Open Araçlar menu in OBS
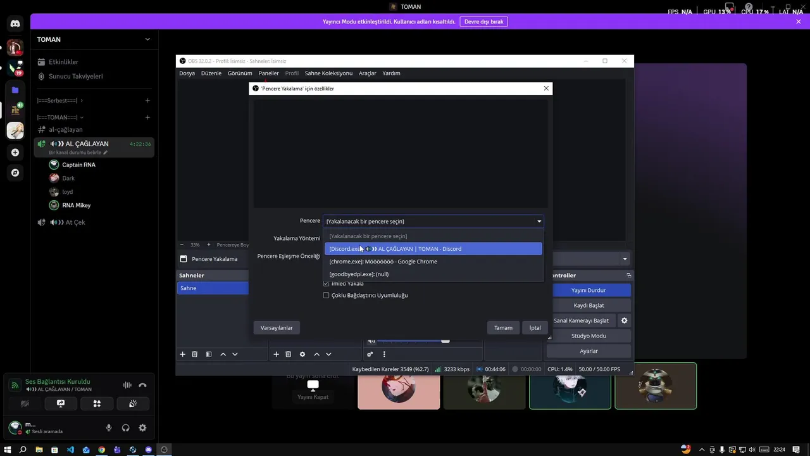The width and height of the screenshot is (810, 456). click(368, 73)
